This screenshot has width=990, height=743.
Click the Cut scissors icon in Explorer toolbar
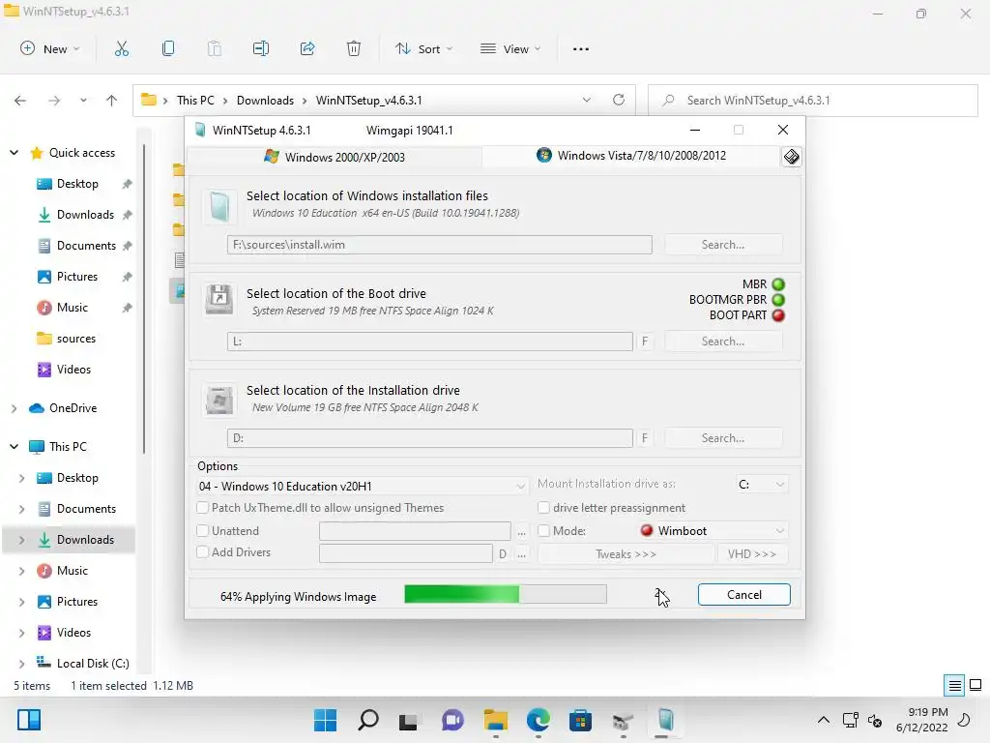coord(121,48)
